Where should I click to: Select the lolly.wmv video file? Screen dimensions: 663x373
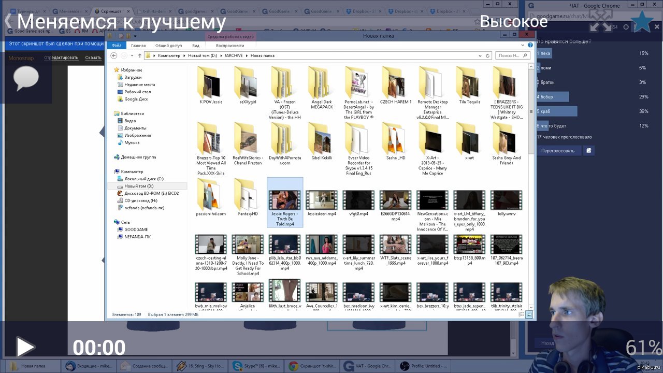click(506, 203)
